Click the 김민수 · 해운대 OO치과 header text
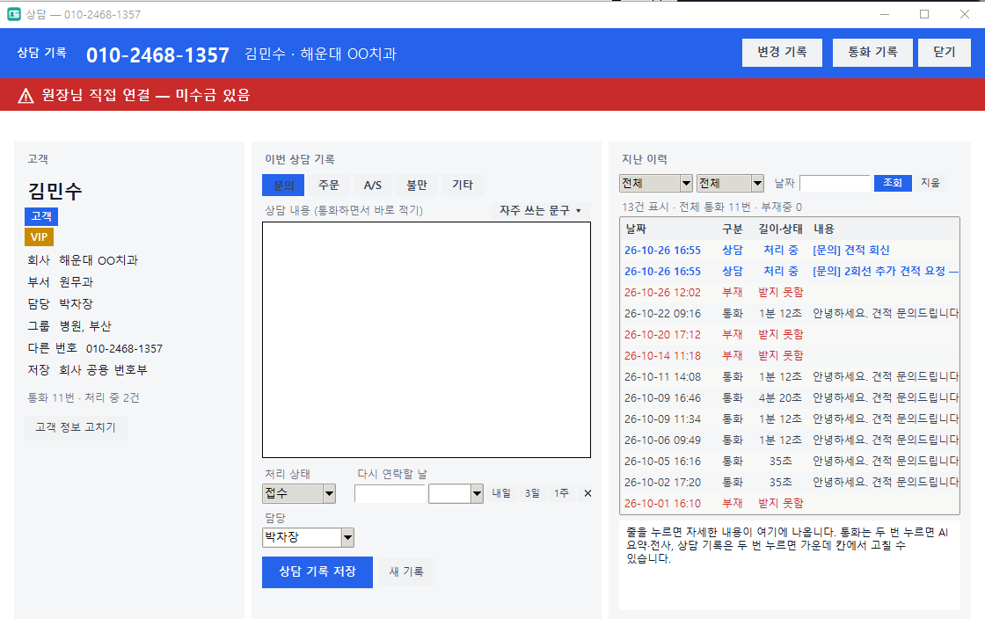Viewport: 985px width, 626px height. [x=321, y=55]
